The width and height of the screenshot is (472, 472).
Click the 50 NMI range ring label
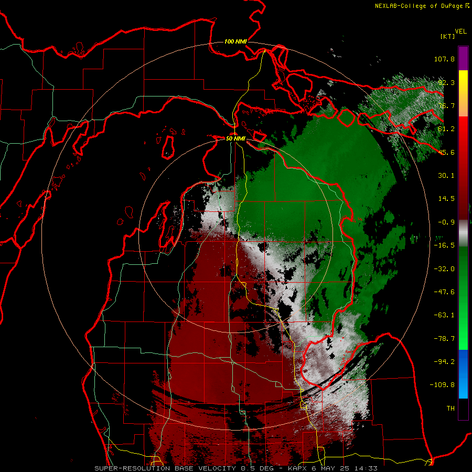[x=235, y=138]
